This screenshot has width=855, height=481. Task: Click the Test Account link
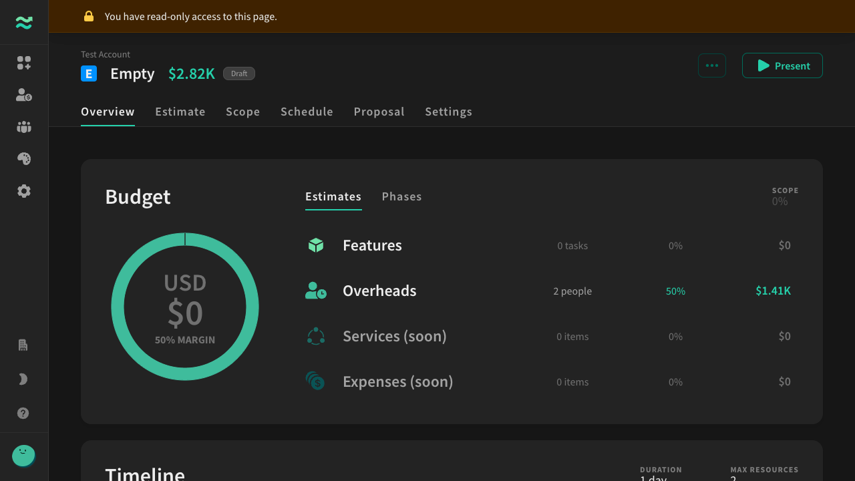tap(106, 54)
